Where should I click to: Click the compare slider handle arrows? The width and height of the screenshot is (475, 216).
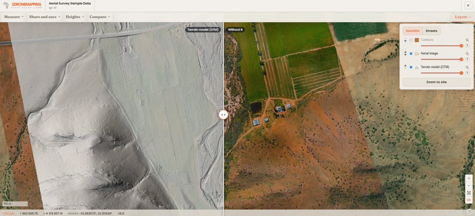223,115
